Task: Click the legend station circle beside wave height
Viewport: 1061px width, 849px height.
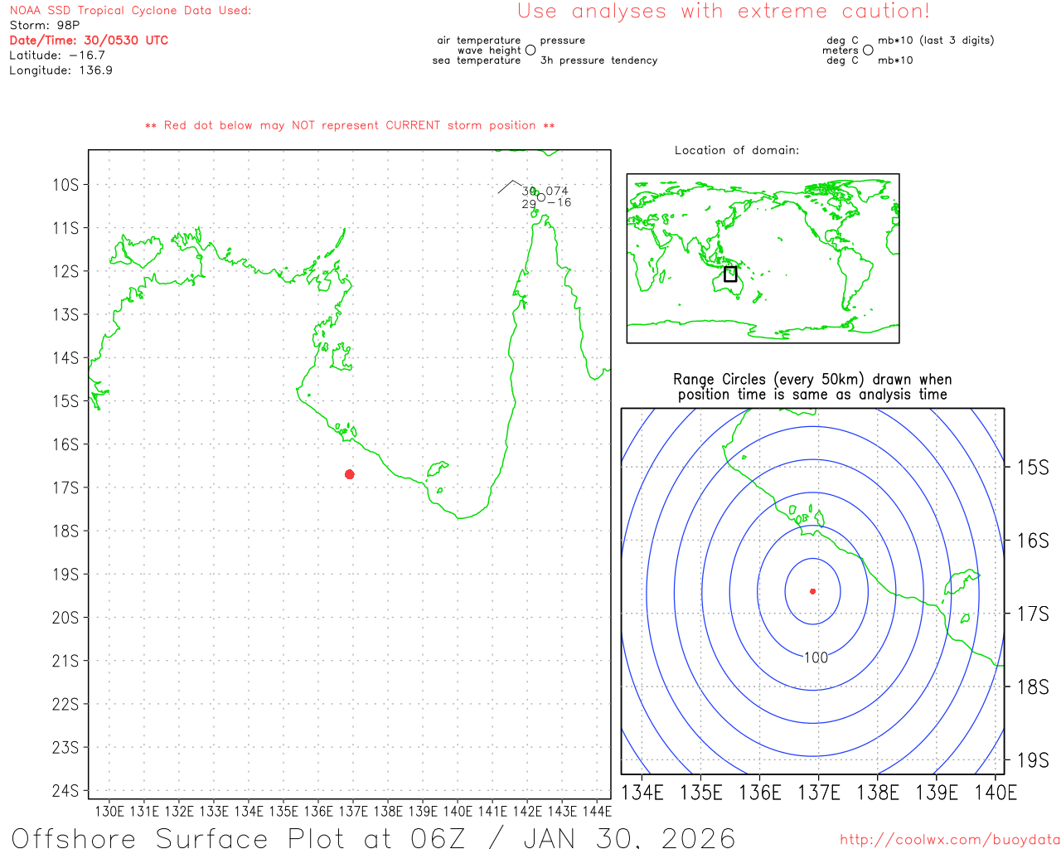Action: click(530, 51)
